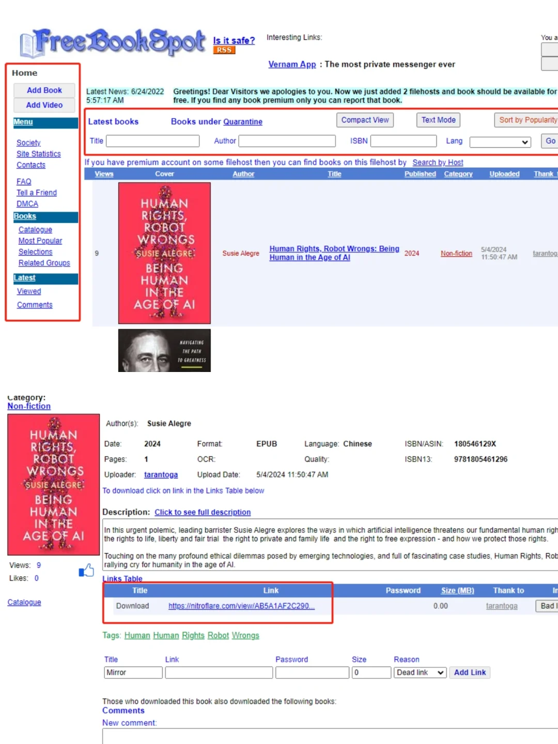Viewport: 558px width, 744px height.
Task: Open uploader tarantoga profile link
Action: [161, 475]
